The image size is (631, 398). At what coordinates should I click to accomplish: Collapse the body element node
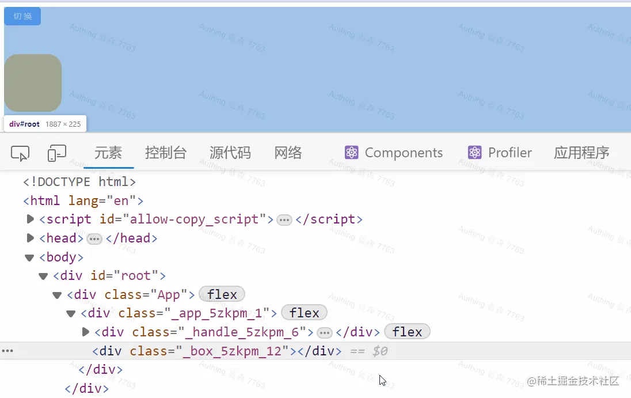[29, 257]
